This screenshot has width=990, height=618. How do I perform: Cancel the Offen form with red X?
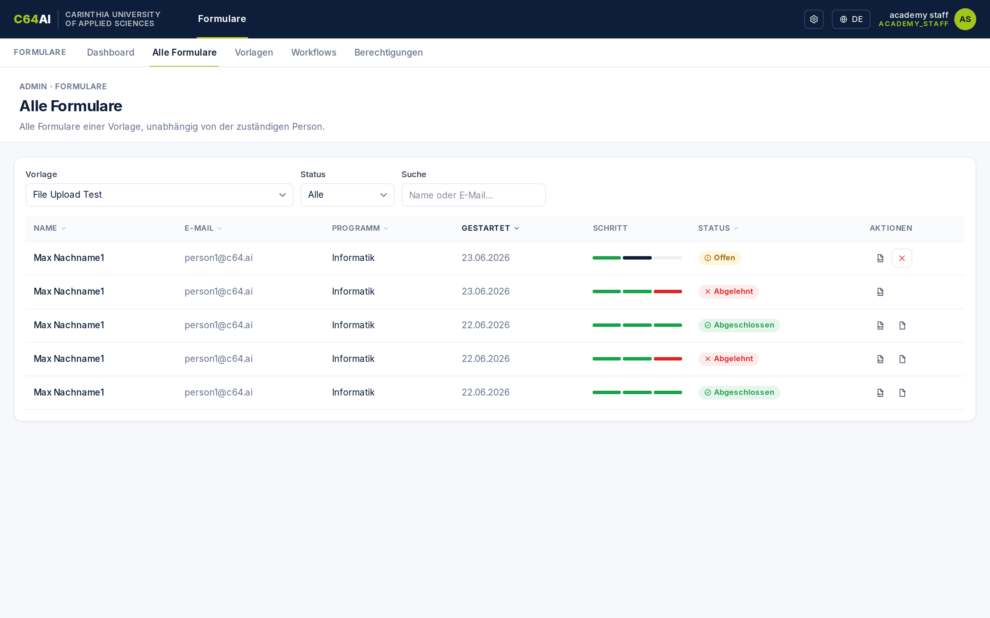902,258
